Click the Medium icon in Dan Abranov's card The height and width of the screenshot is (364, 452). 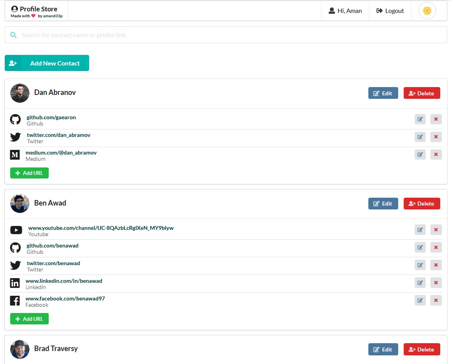point(15,154)
